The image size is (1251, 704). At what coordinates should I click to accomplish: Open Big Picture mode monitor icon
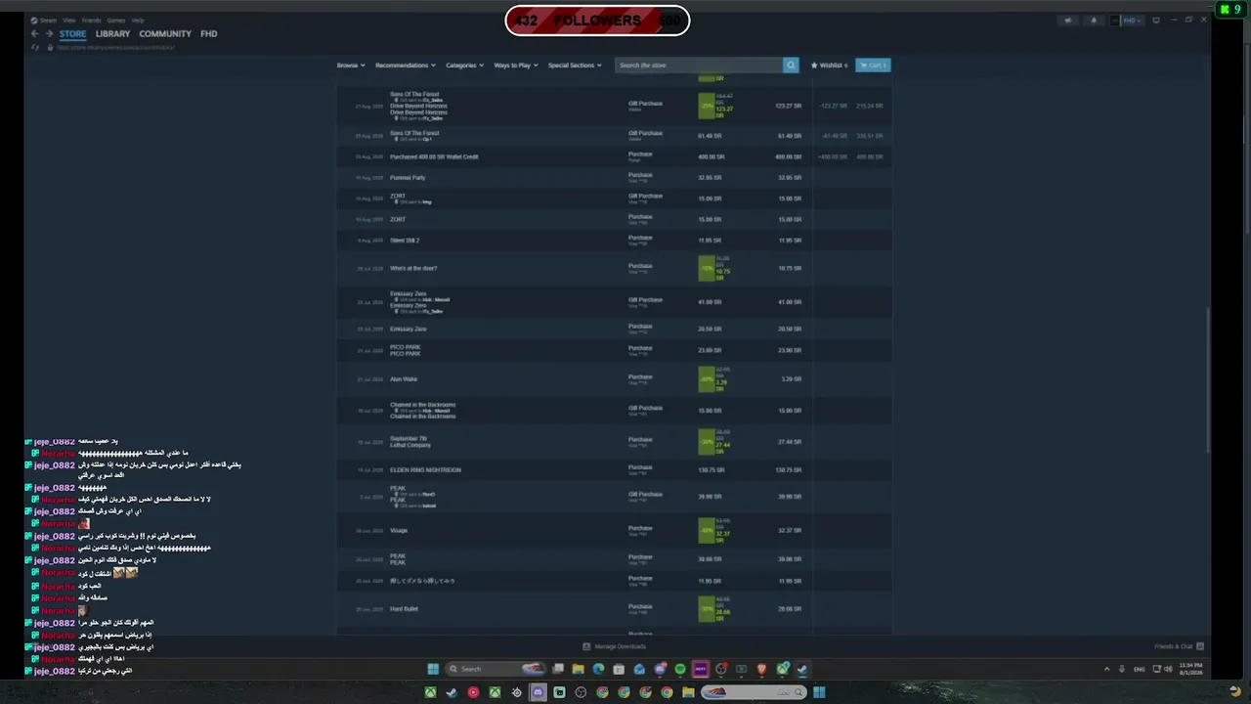[x=1156, y=20]
